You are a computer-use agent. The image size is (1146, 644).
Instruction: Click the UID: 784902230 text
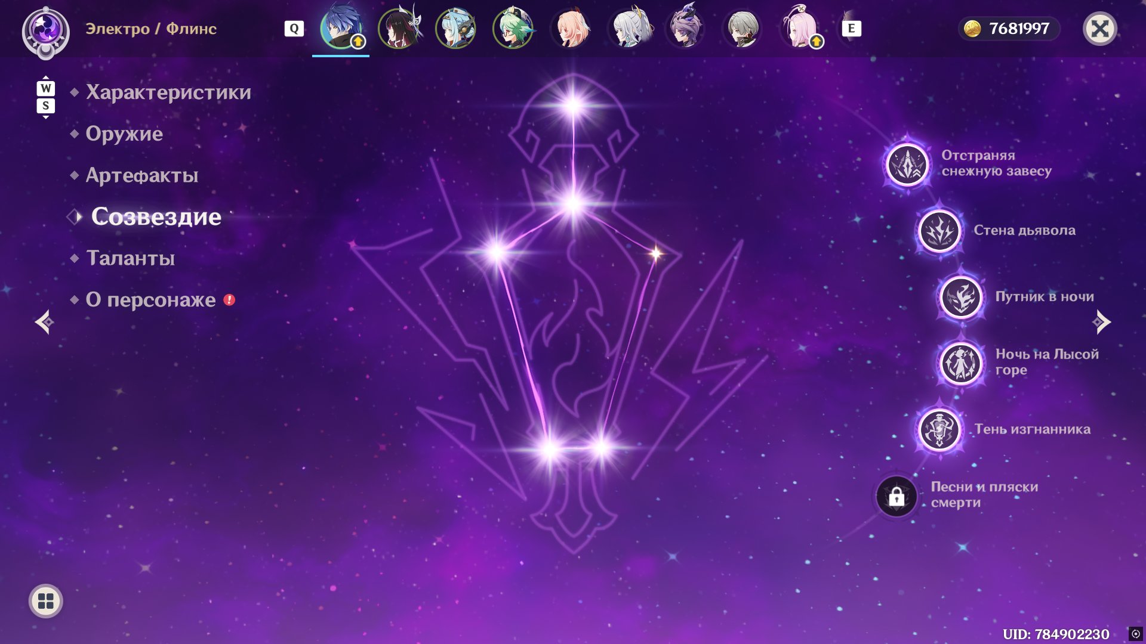(x=1056, y=634)
